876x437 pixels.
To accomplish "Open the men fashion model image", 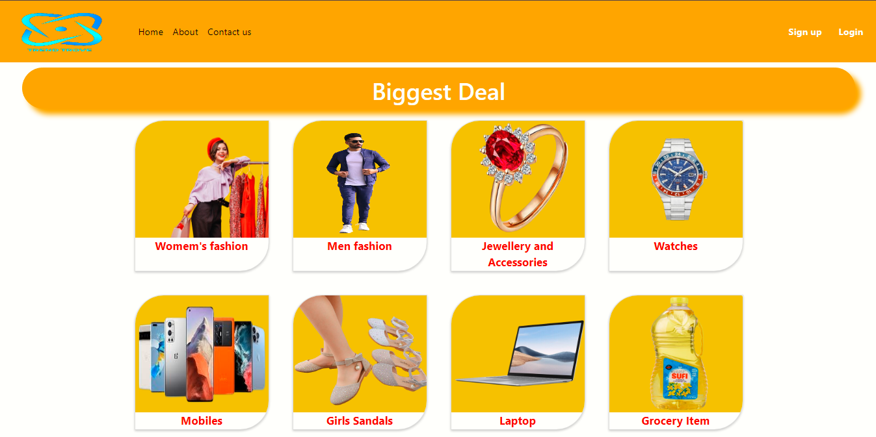I will [360, 179].
